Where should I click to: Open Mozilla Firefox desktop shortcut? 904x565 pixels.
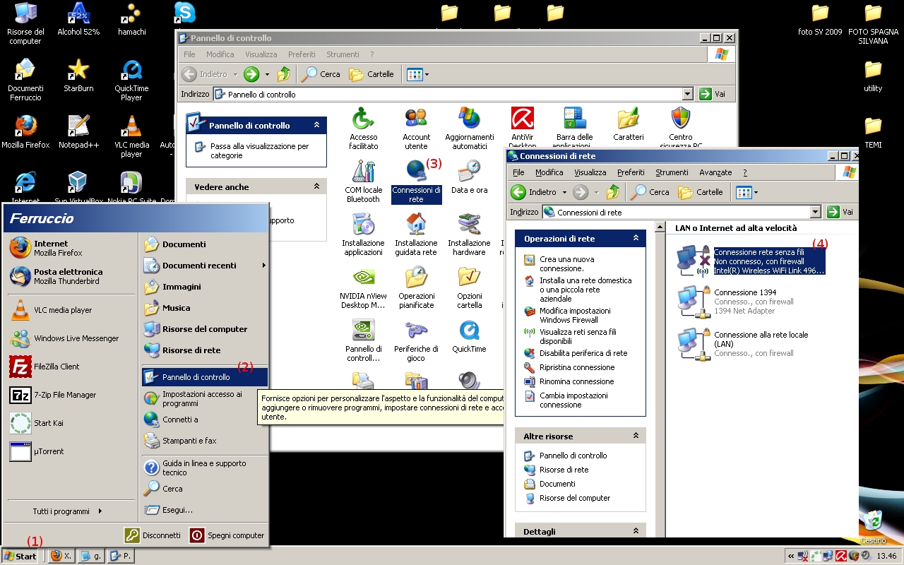(x=25, y=131)
